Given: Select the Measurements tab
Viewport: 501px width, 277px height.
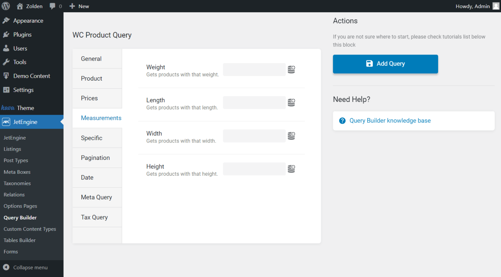Looking at the screenshot, I should pyautogui.click(x=97, y=118).
